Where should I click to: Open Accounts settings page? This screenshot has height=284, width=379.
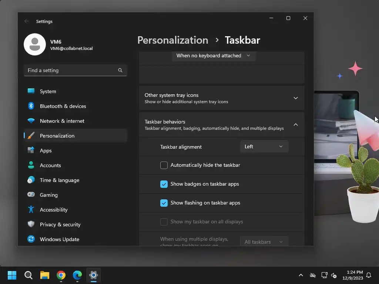coord(76,165)
